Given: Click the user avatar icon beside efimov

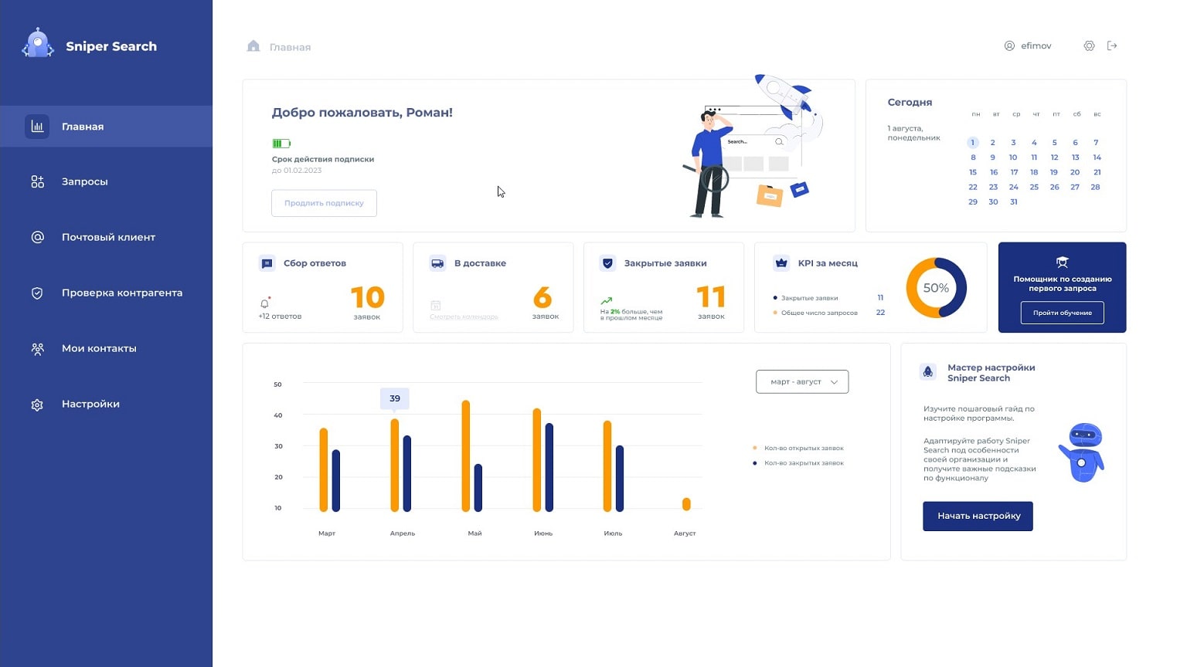Looking at the screenshot, I should pos(1009,46).
